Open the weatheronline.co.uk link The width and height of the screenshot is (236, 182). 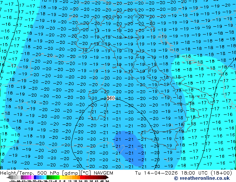202,178
